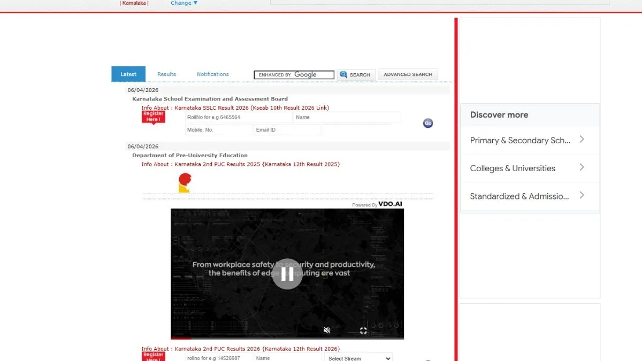Open Karnataka SSLC Result 2026 link
Screen dimensions: 642x361
pyautogui.click(x=251, y=107)
